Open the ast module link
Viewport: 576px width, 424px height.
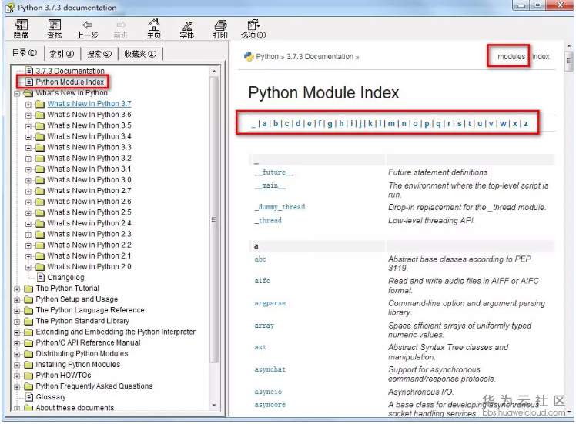[x=260, y=347]
